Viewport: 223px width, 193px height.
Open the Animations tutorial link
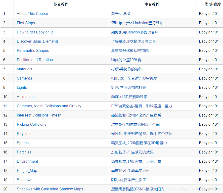pos(26,97)
